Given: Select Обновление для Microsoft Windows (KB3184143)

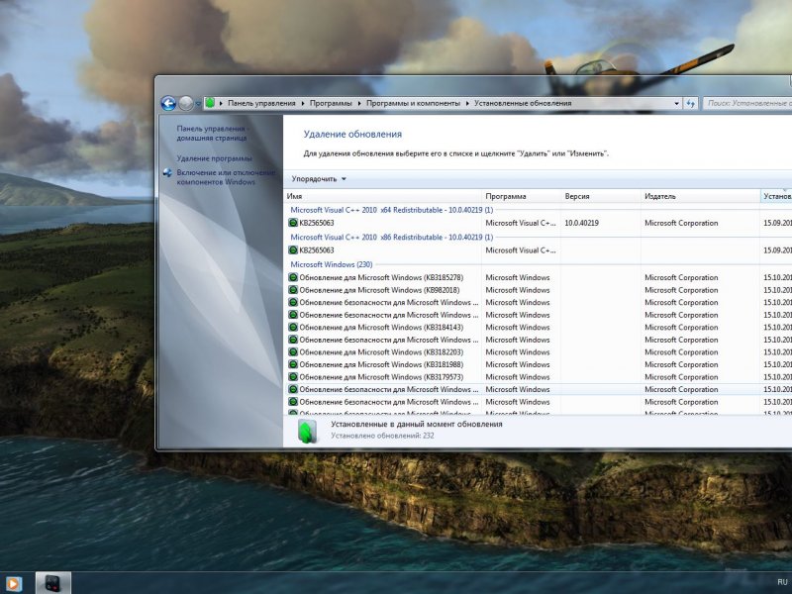Looking at the screenshot, I should coord(381,328).
